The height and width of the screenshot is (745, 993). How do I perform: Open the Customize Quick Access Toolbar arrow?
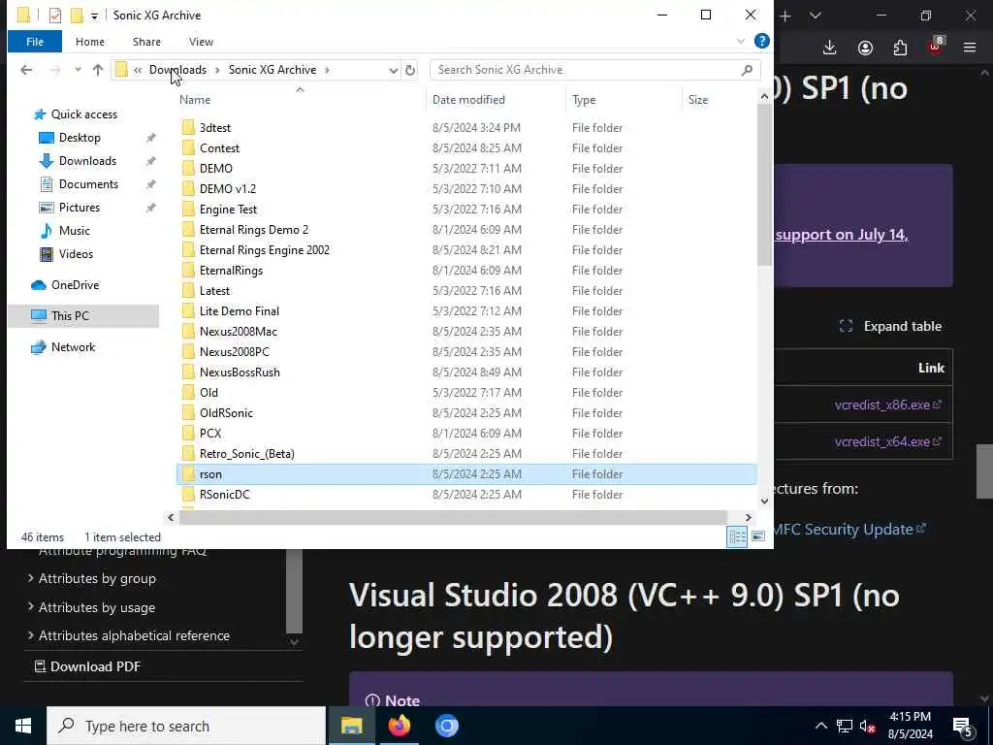(94, 16)
